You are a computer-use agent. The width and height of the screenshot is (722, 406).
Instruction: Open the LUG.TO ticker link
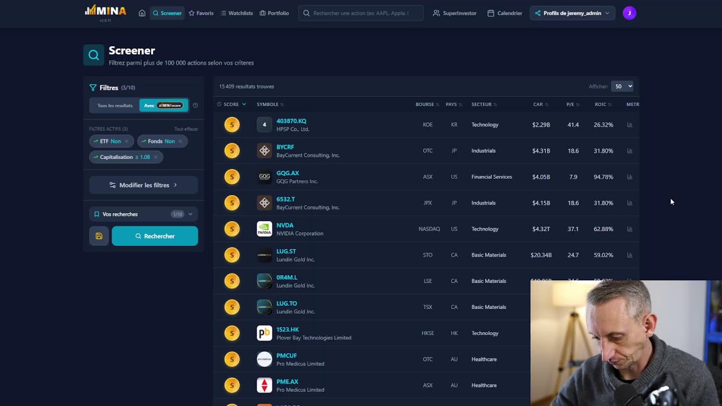tap(287, 303)
